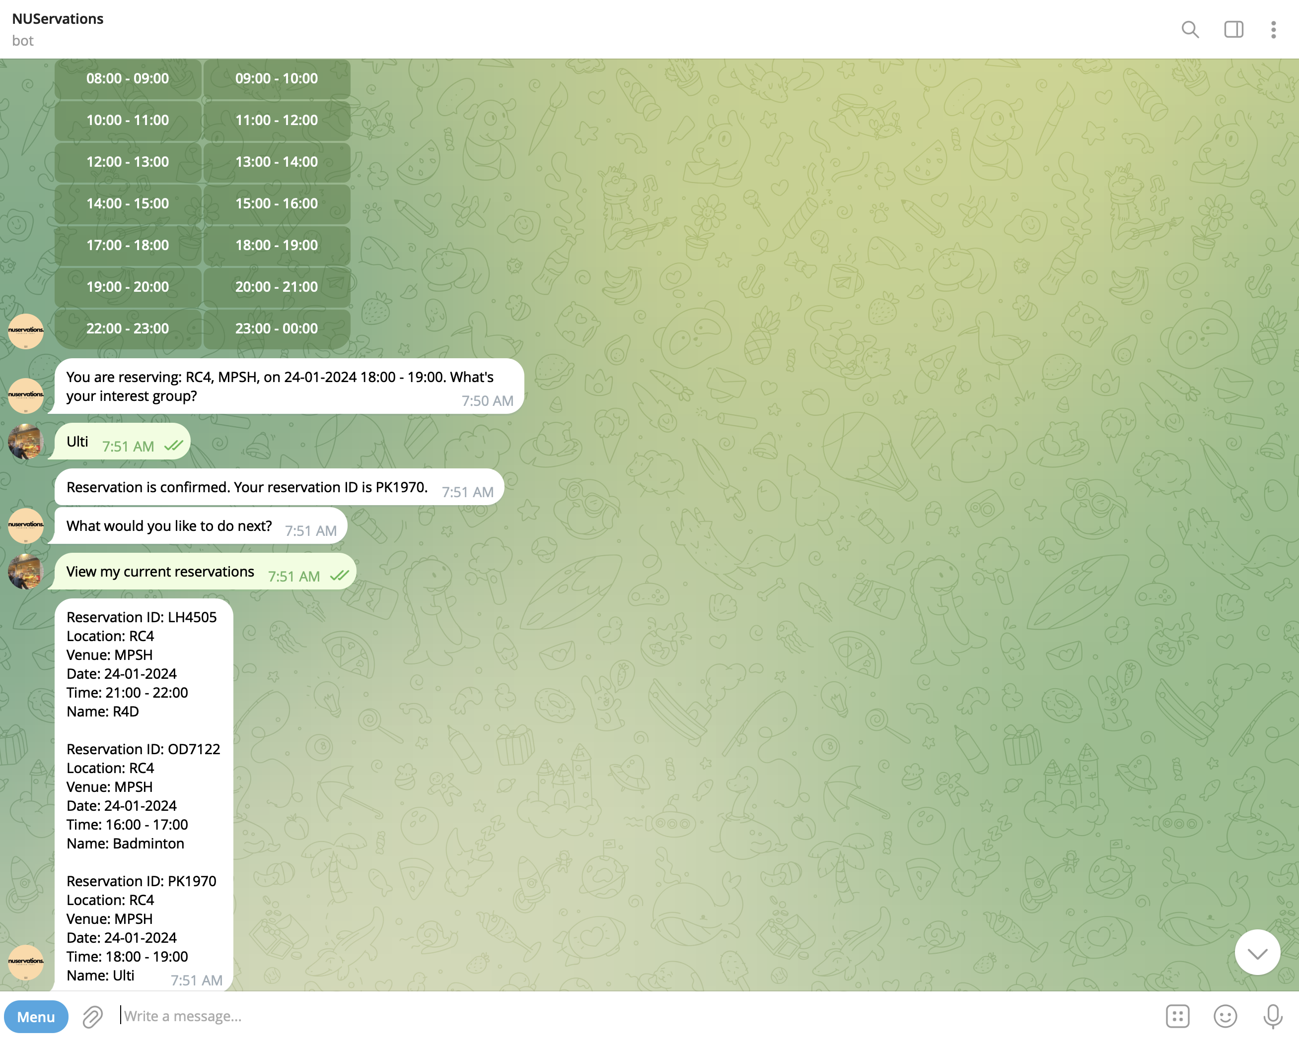
Task: Open the bot commands keyboard icon
Action: point(1177,1016)
